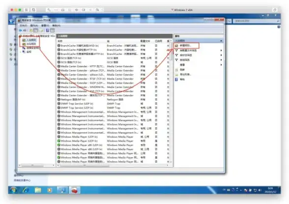The image size is (289, 204).
Task: Click the Forward arrow in the firewall toolbar
Action: tap(25, 30)
